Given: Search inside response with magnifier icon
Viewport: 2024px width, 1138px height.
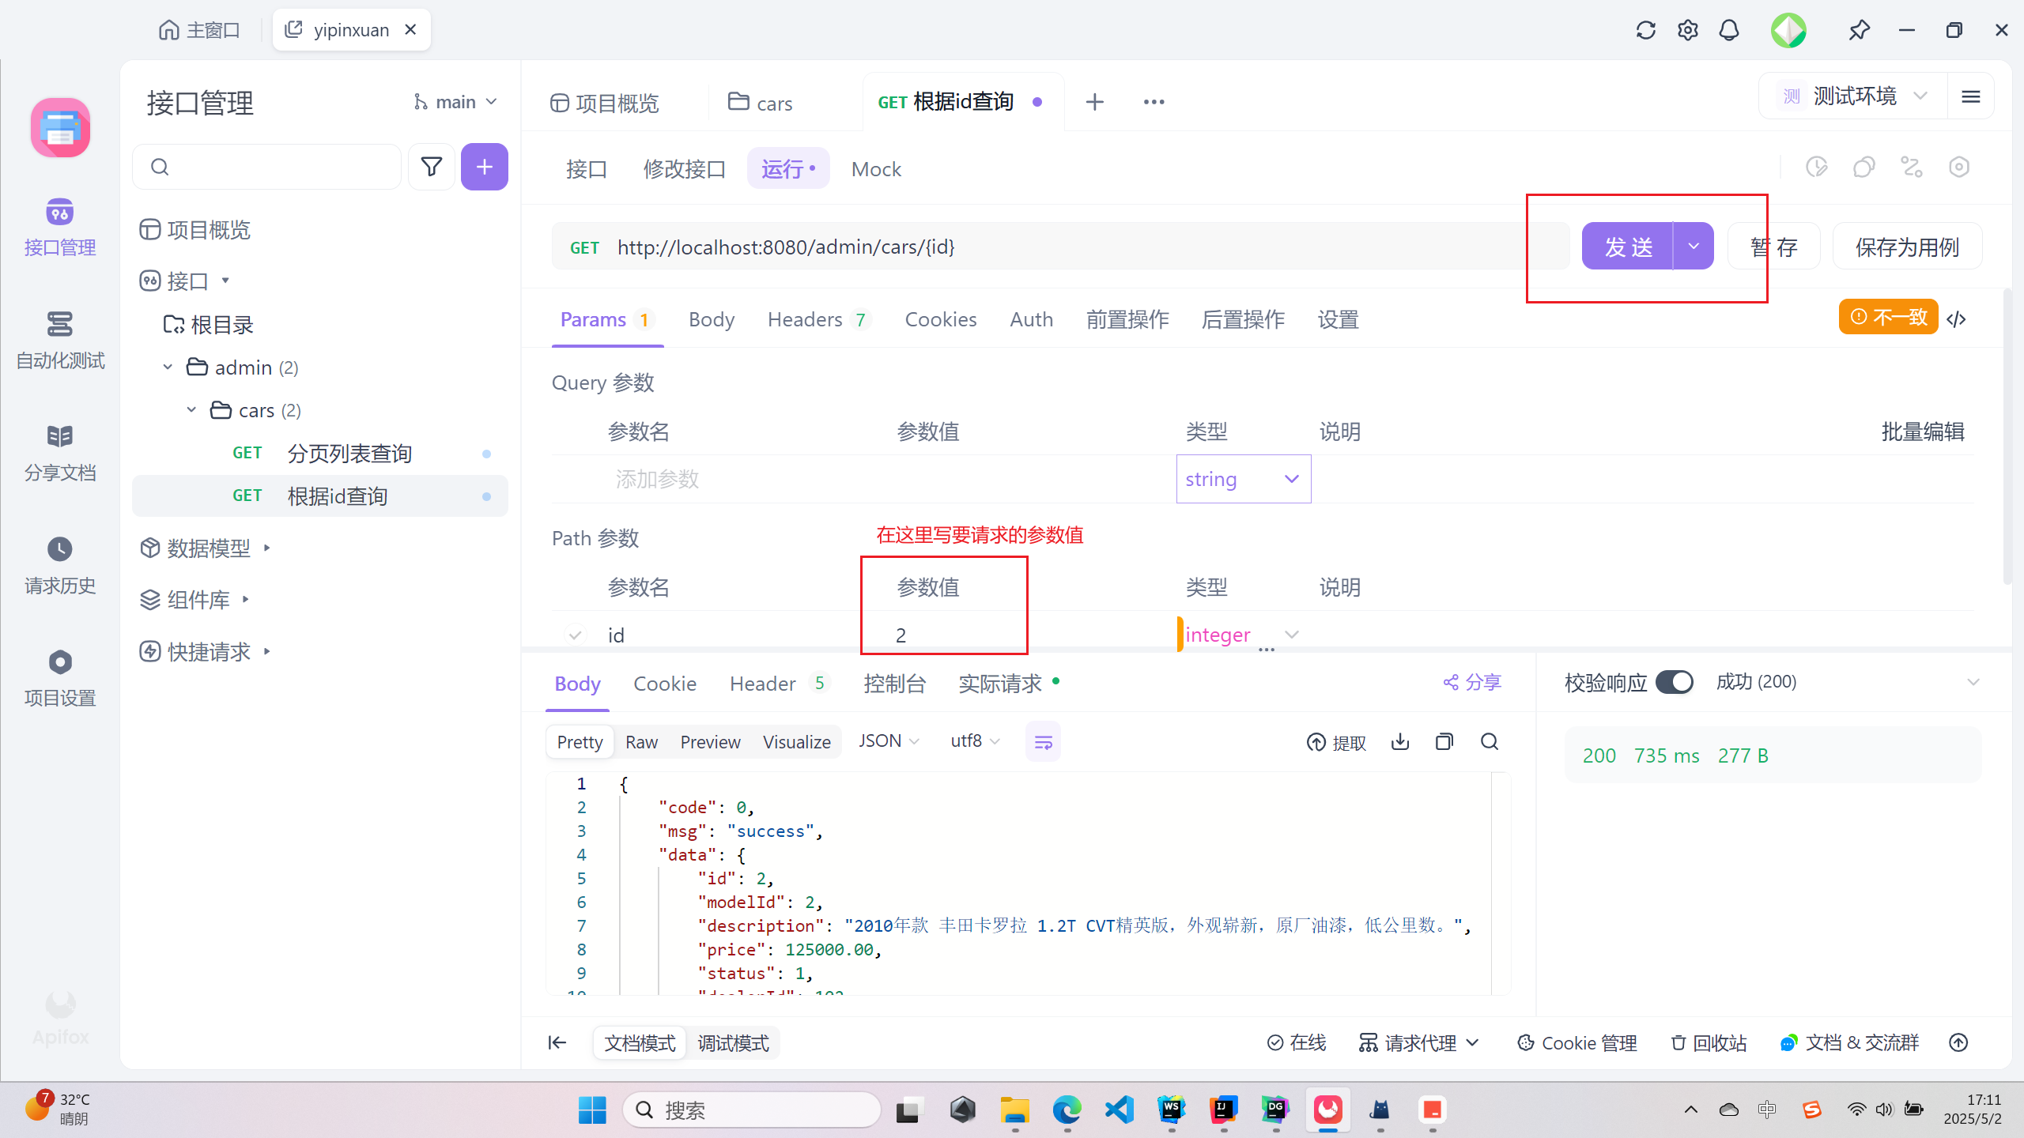Looking at the screenshot, I should [x=1490, y=741].
